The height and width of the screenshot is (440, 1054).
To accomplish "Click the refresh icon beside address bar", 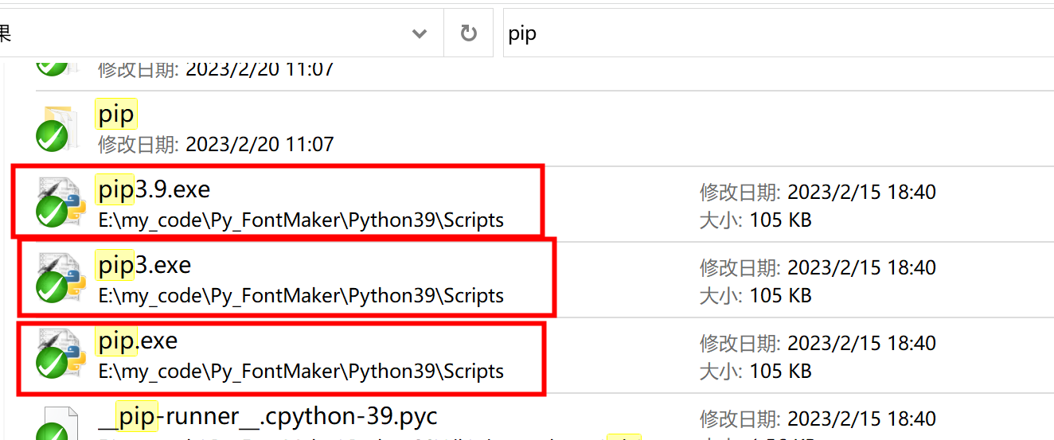I will point(469,33).
